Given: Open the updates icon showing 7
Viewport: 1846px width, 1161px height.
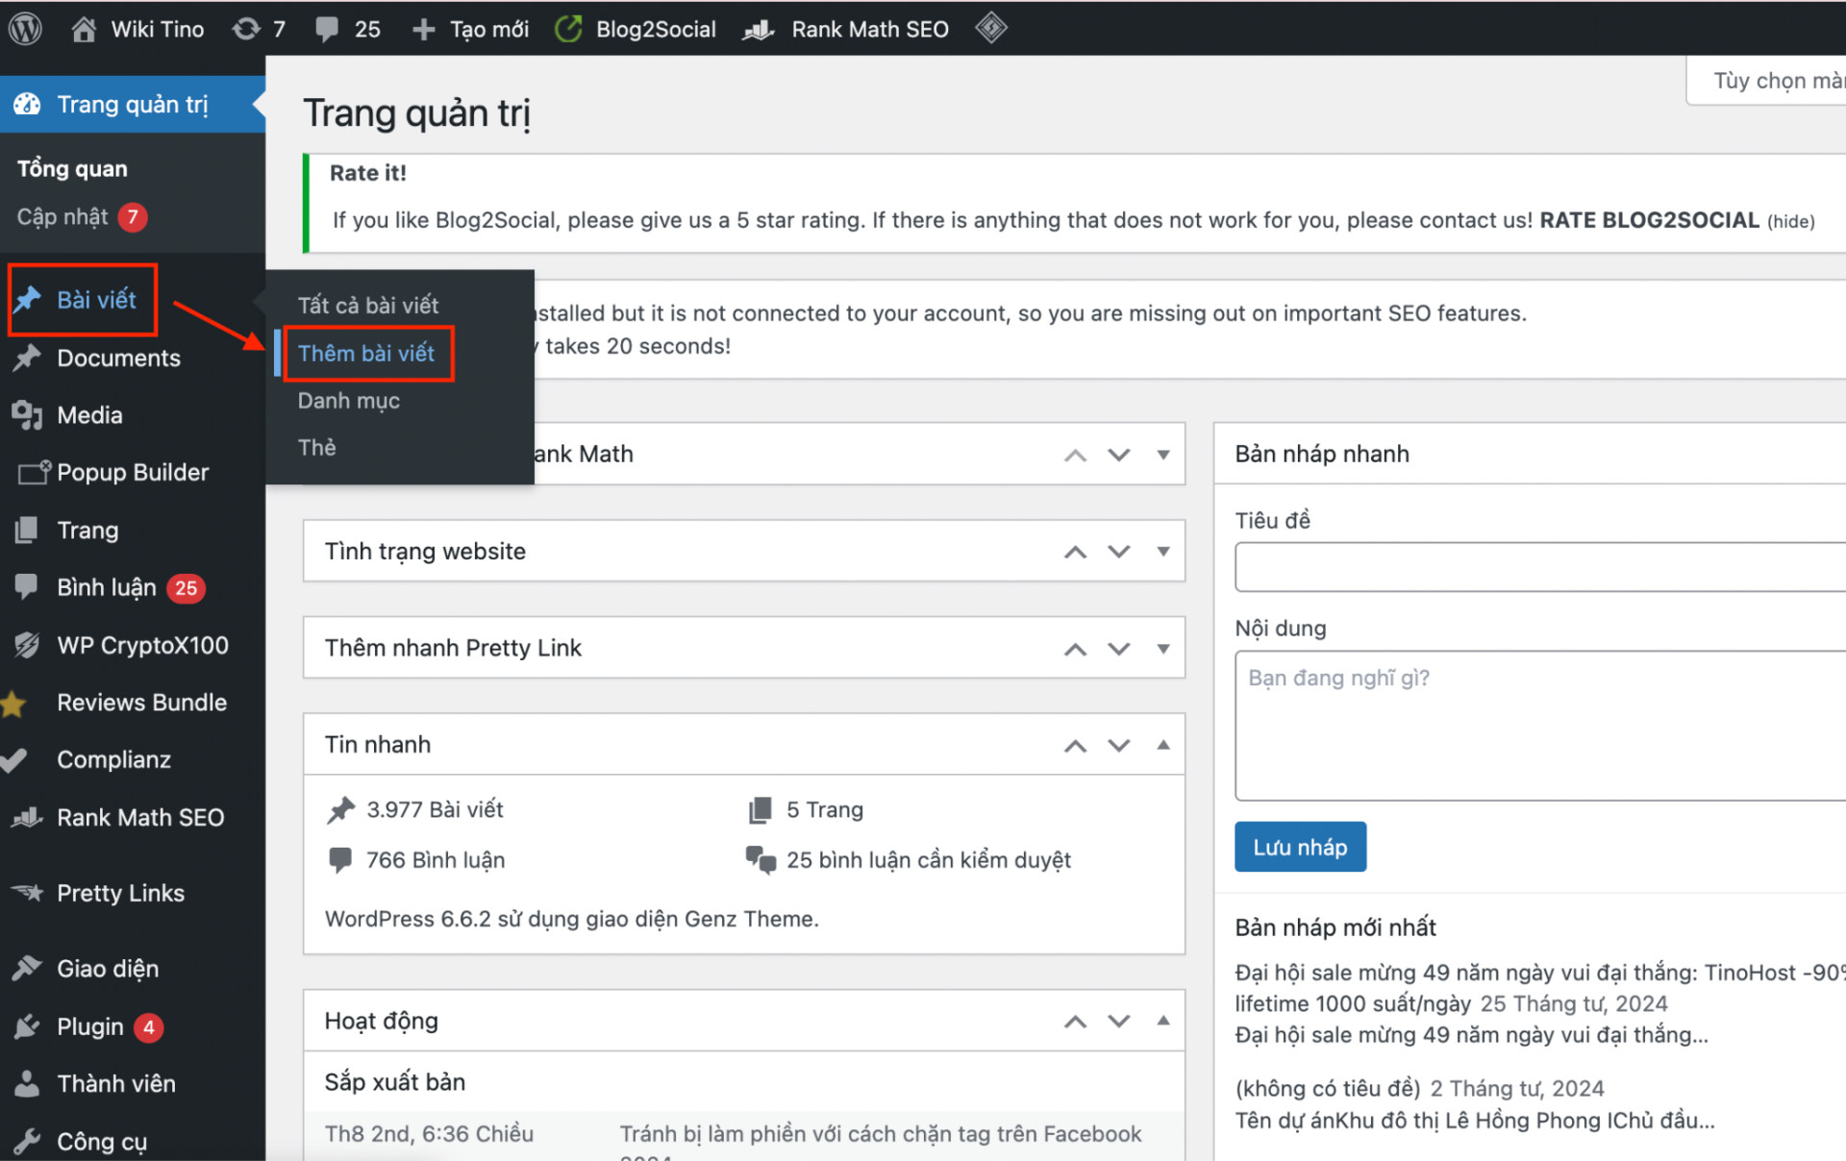Looking at the screenshot, I should (x=246, y=29).
